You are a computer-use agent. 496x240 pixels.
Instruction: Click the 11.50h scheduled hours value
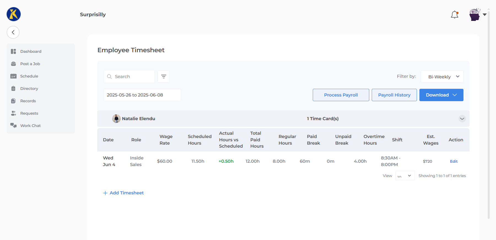198,161
